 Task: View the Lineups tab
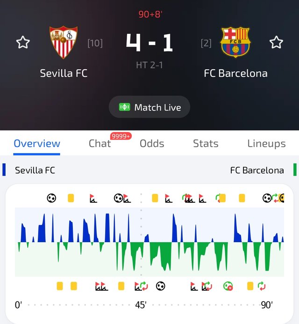coord(266,144)
